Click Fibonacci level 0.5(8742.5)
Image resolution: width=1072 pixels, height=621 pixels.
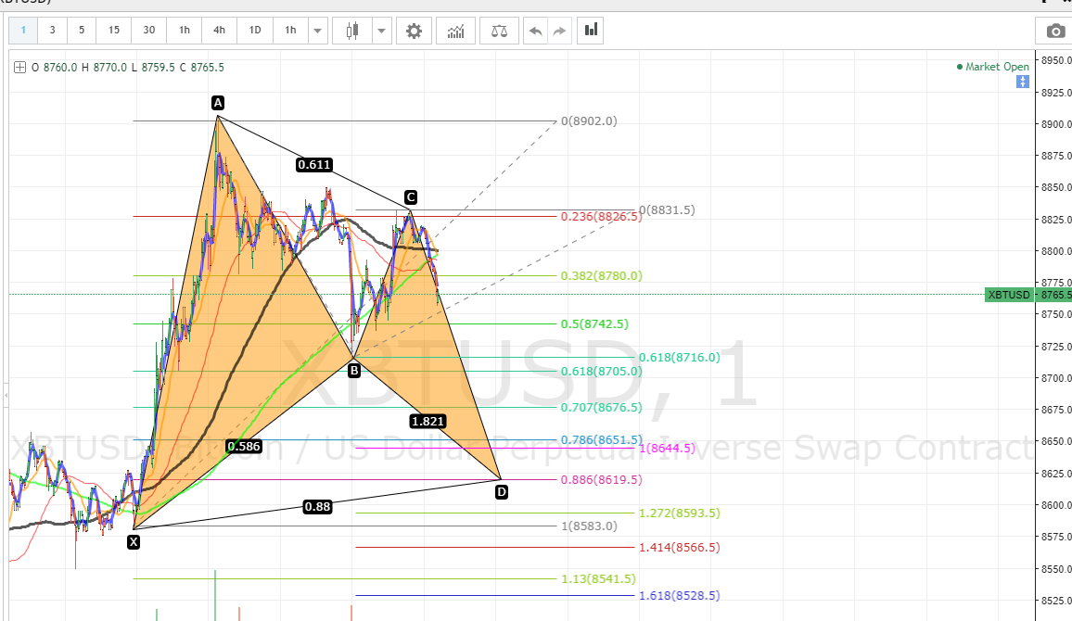[x=594, y=323]
